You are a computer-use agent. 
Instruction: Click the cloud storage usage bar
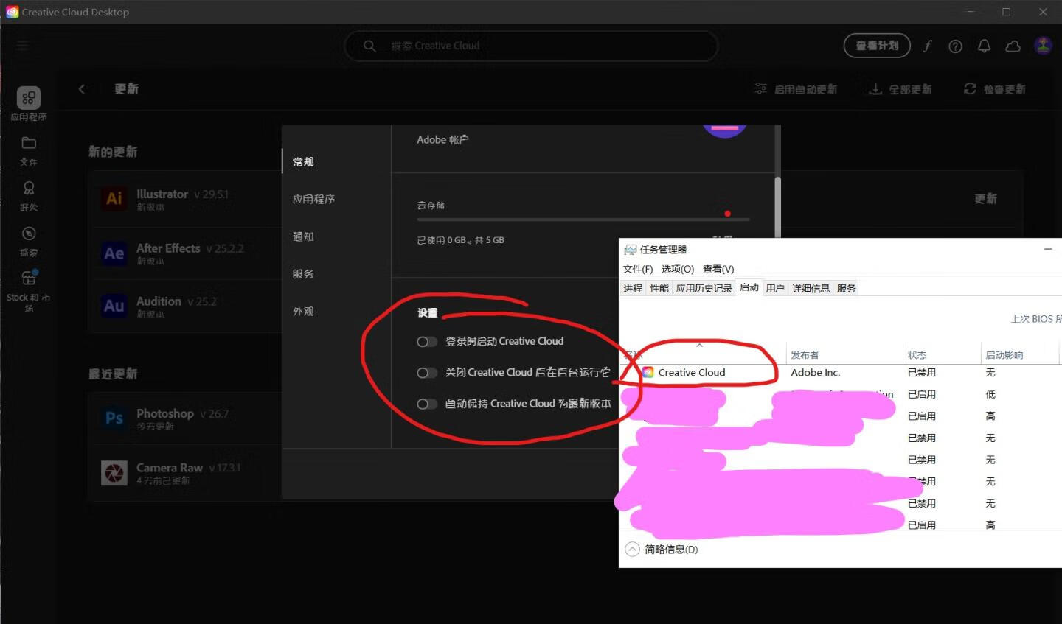pyautogui.click(x=583, y=220)
